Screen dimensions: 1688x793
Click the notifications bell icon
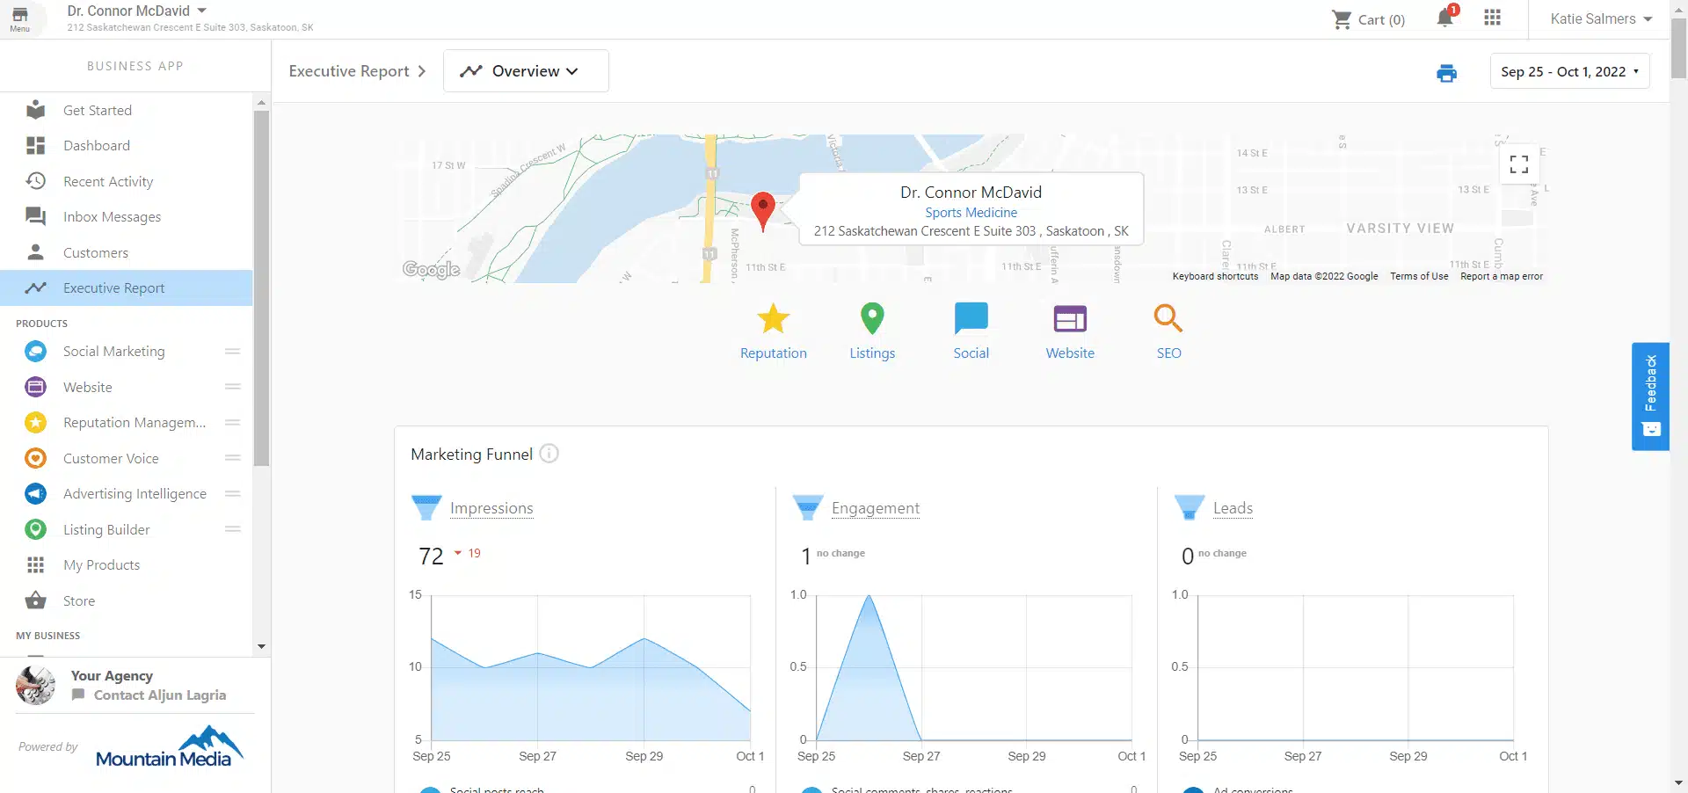(x=1443, y=18)
